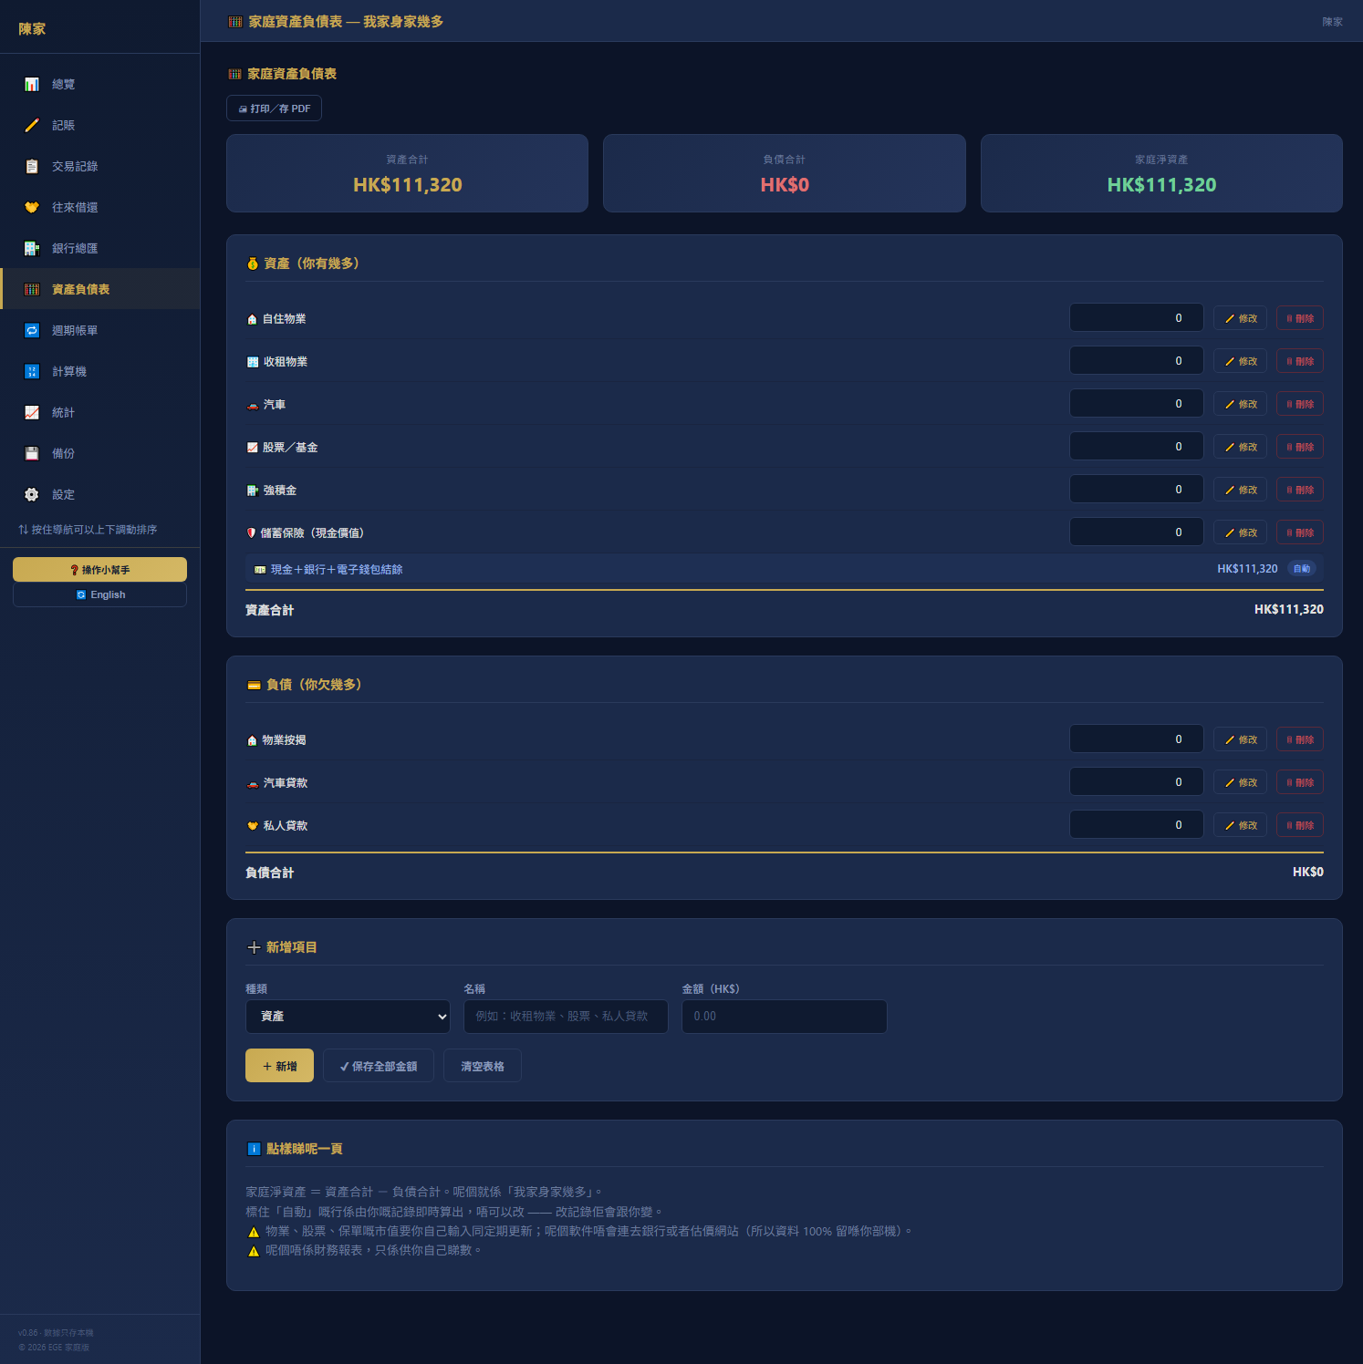Navigate to 銀行總匯 page

coord(100,248)
